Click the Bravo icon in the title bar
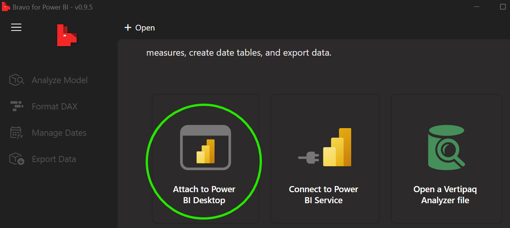This screenshot has height=228, width=510. (6, 6)
